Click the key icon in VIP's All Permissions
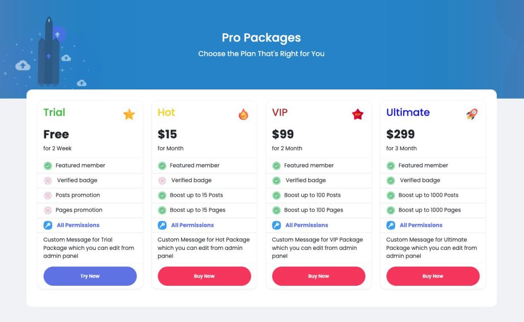Viewport: 524px width, 322px height. 276,225
